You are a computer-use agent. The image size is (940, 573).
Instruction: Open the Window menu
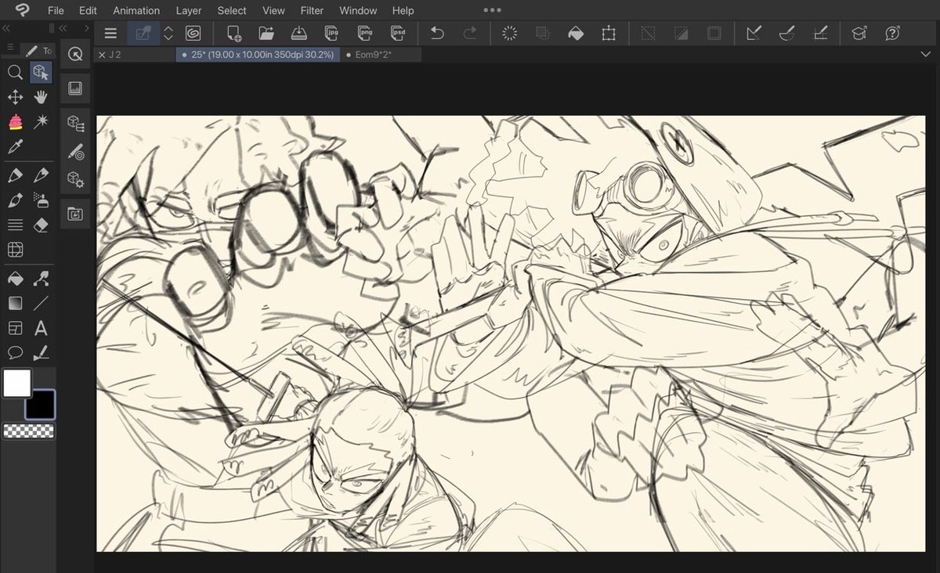[x=358, y=10]
